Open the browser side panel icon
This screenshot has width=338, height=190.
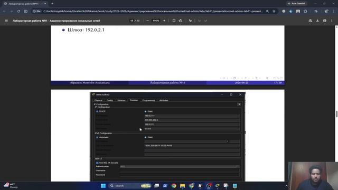(x=26, y=11)
